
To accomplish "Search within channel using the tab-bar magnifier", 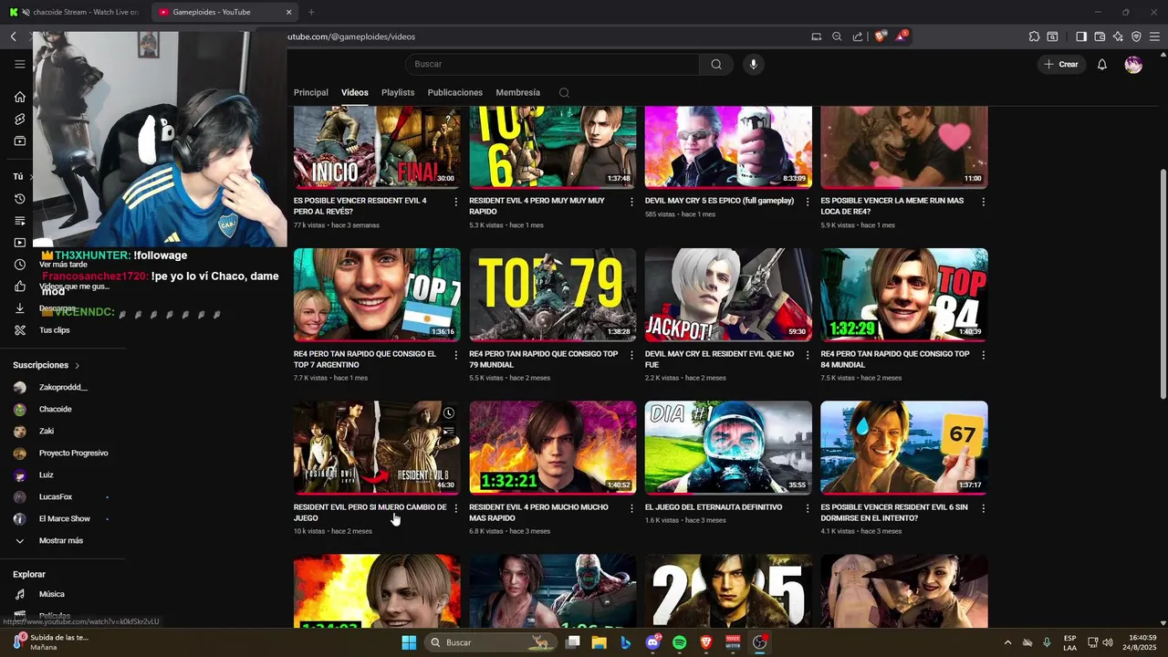I will pos(564,92).
